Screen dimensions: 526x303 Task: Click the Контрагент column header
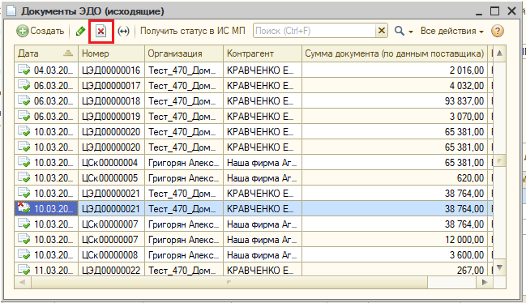point(263,53)
